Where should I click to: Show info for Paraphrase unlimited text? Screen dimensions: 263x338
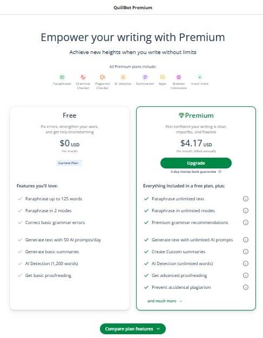pos(246,199)
